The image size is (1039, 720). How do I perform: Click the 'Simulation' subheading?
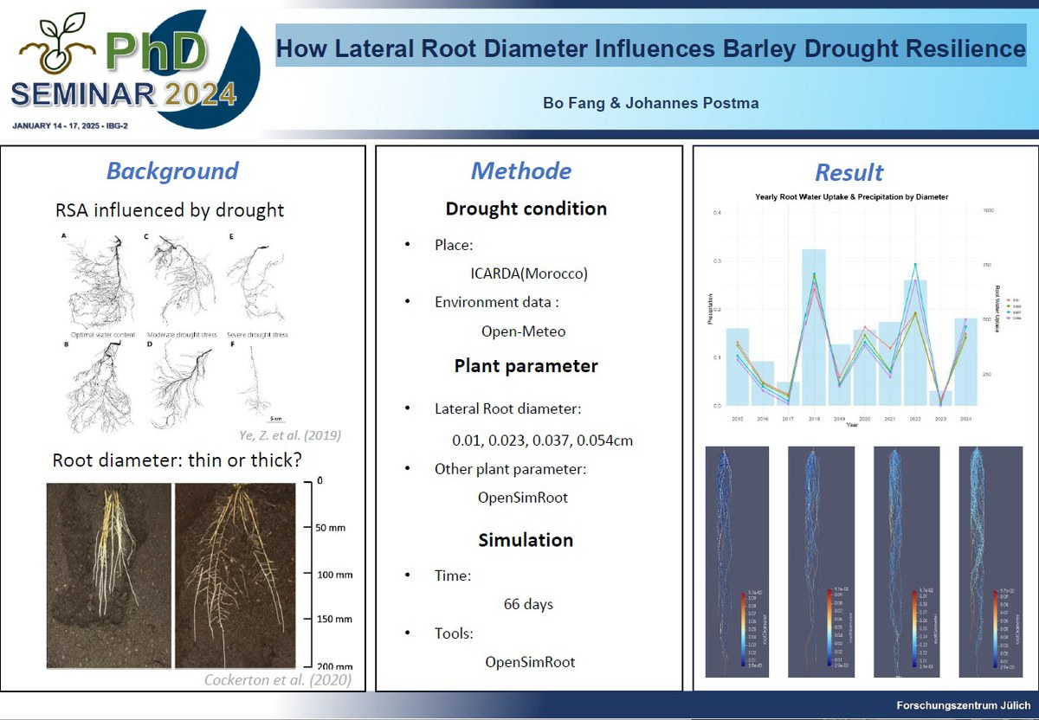click(526, 540)
